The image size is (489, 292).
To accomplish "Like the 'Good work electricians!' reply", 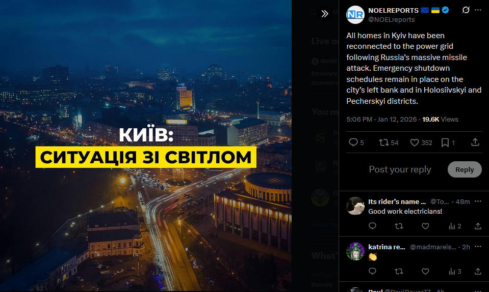I will (425, 226).
